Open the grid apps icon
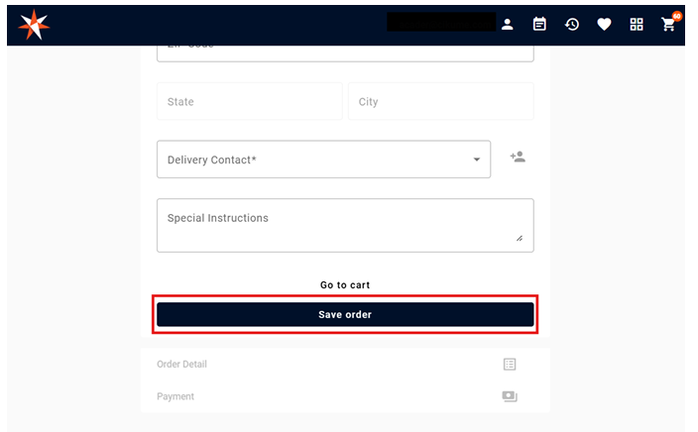 [x=637, y=24]
